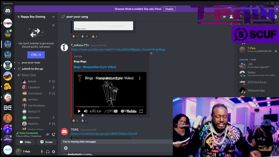This screenshot has width=279, height=157.
Task: Click the message attachment plus button
Action: click(66, 148)
